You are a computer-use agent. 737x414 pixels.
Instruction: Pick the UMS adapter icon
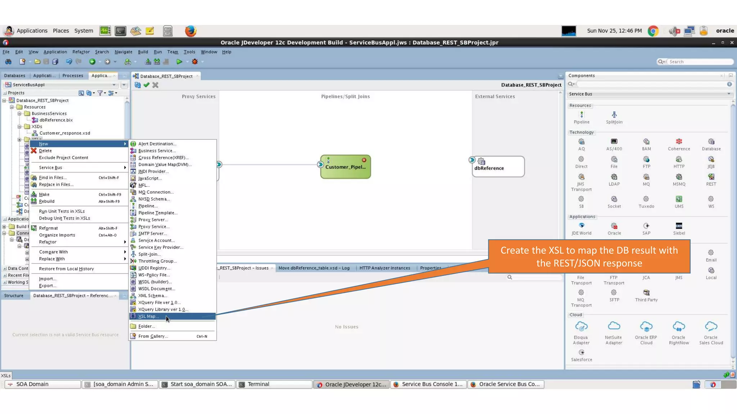point(679,202)
